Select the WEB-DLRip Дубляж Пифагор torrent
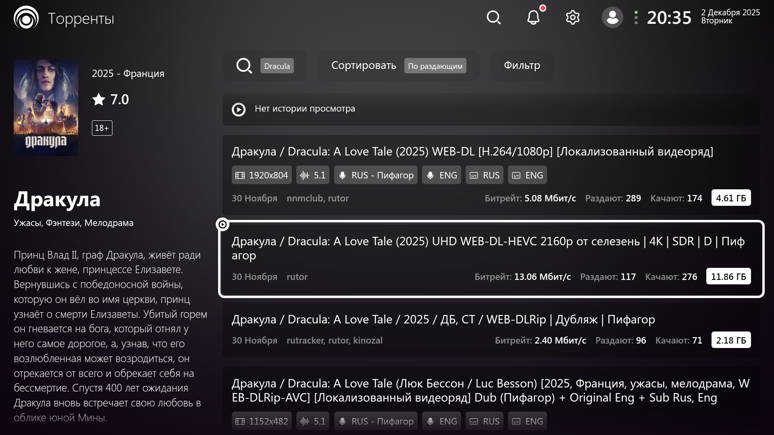This screenshot has height=435, width=774. 443,320
